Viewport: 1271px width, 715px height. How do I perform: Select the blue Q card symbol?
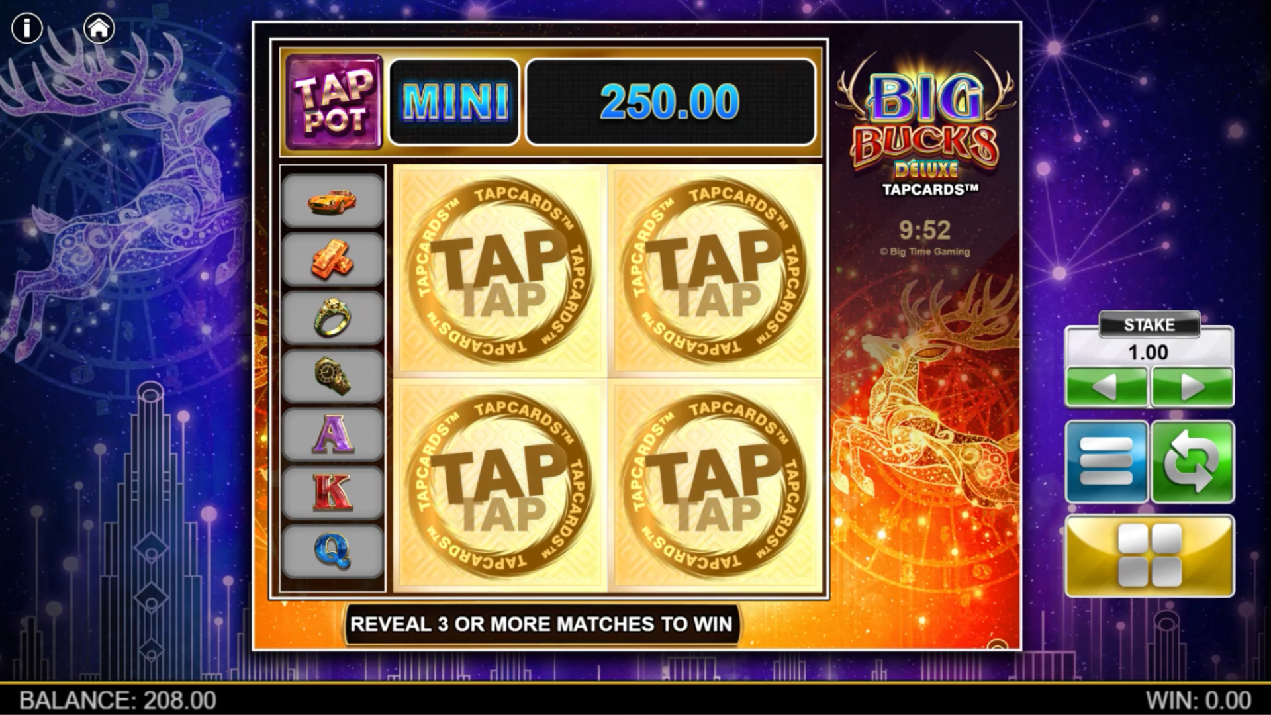(x=332, y=551)
